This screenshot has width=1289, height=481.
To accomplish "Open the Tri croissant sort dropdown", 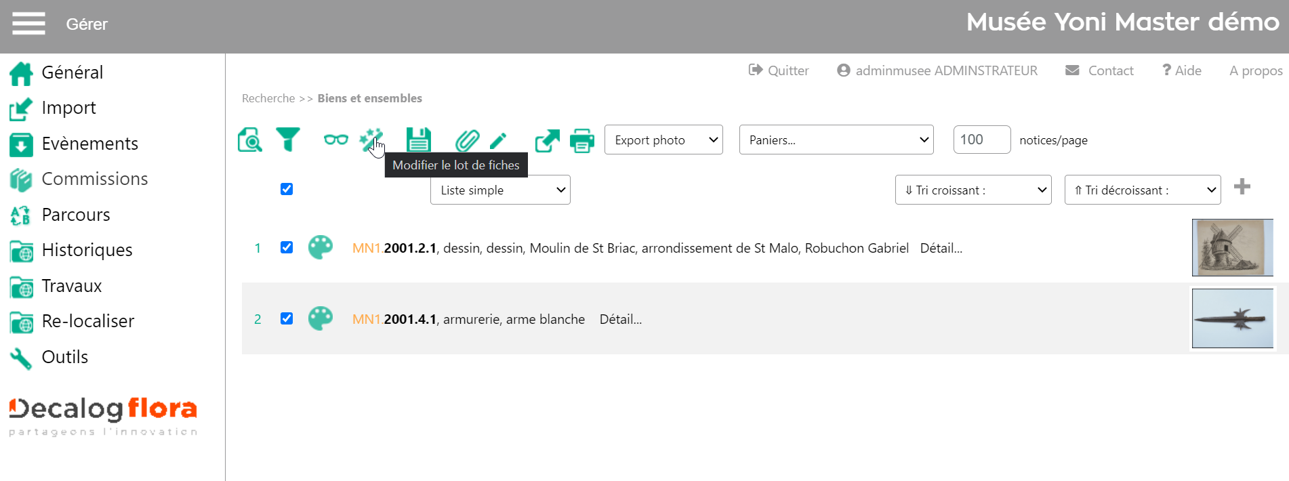I will 973,190.
